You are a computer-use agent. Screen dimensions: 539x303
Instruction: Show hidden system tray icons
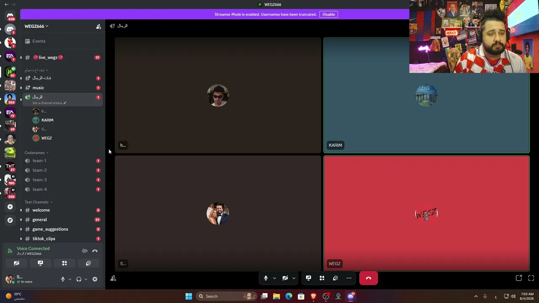(x=476, y=296)
